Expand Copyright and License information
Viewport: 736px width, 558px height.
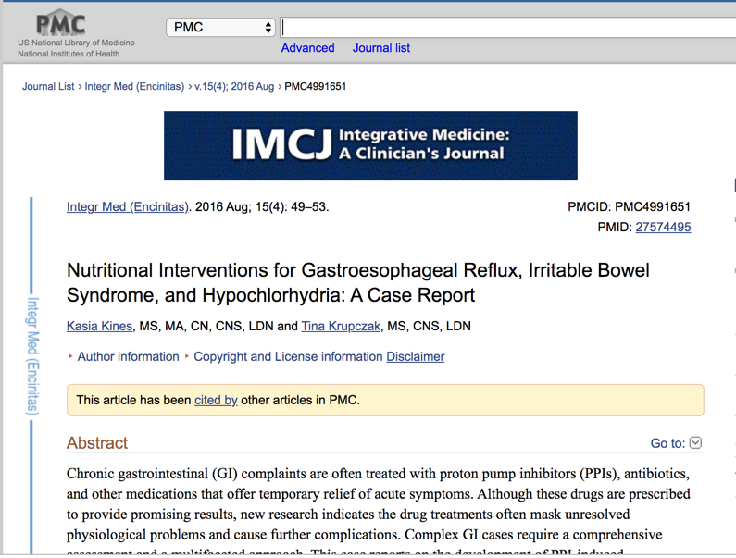click(288, 356)
